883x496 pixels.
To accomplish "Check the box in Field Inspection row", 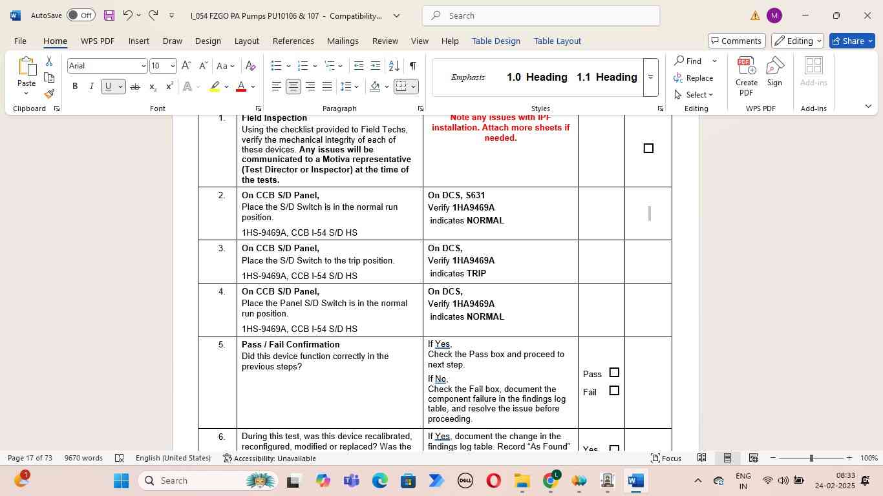I will pos(648,149).
